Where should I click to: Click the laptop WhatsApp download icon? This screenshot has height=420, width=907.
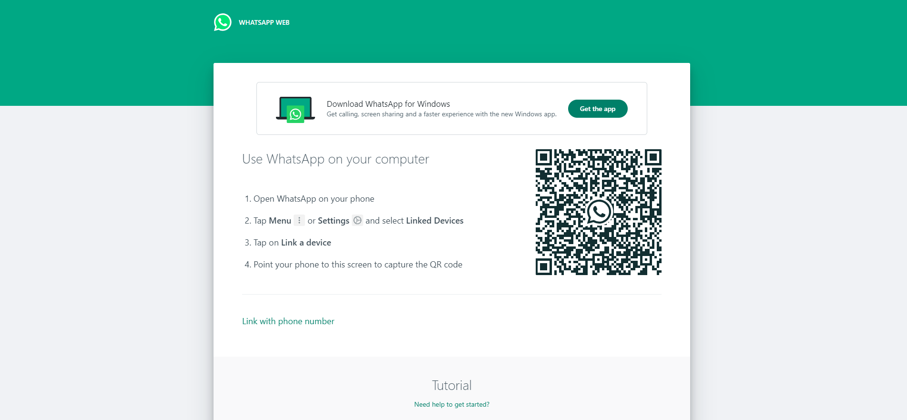click(296, 109)
